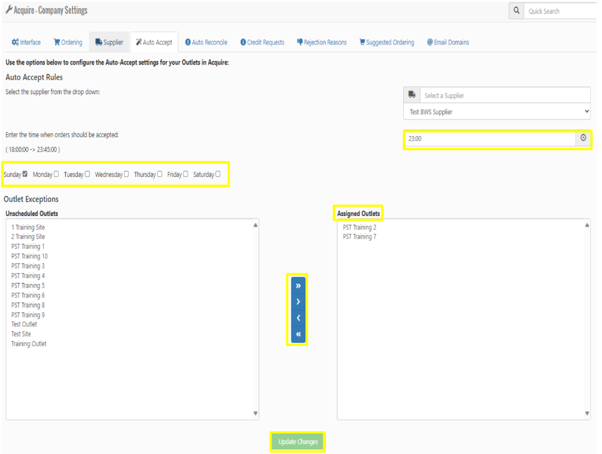
Task: Tick the Saturday checkbox
Action: click(218, 174)
